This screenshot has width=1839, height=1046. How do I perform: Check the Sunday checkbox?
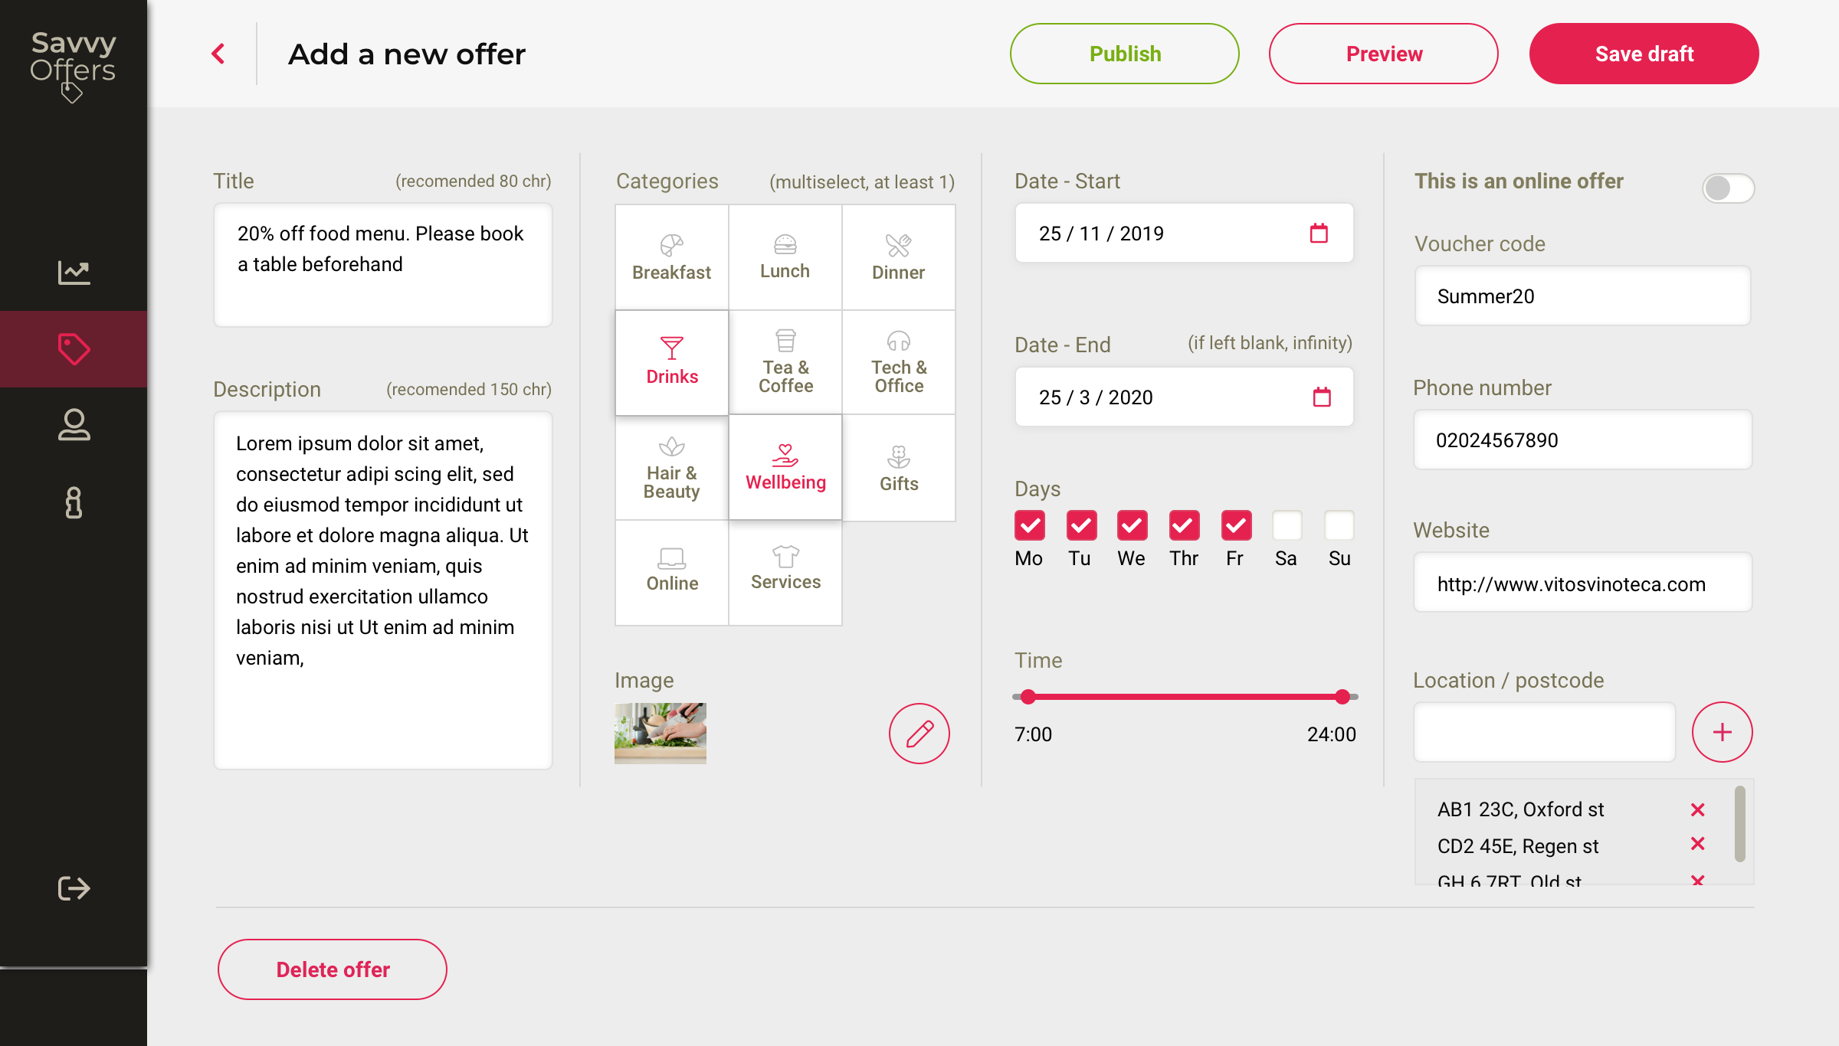click(x=1339, y=525)
